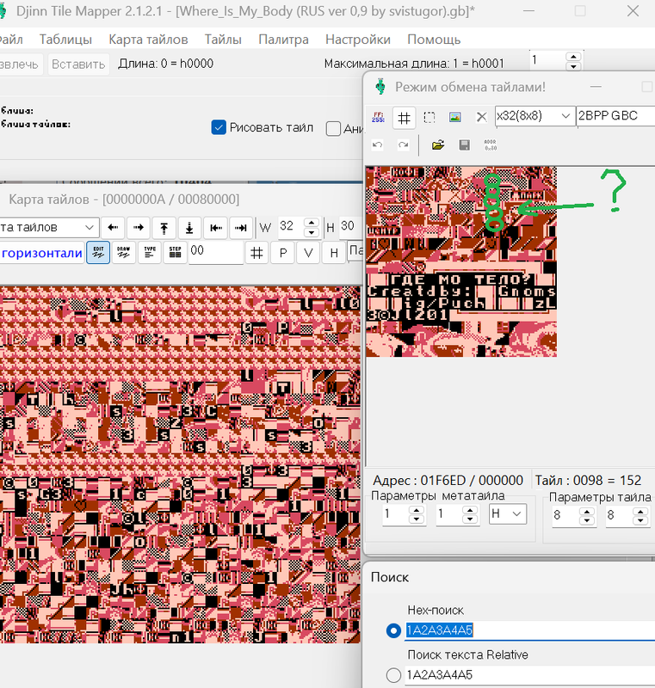
Task: Open the Палитра menu
Action: (283, 40)
